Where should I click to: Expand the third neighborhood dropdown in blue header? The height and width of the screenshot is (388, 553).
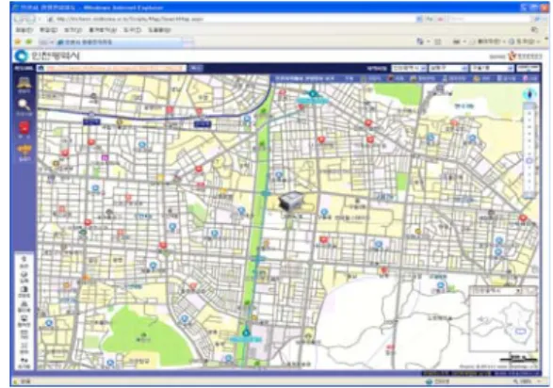point(492,69)
